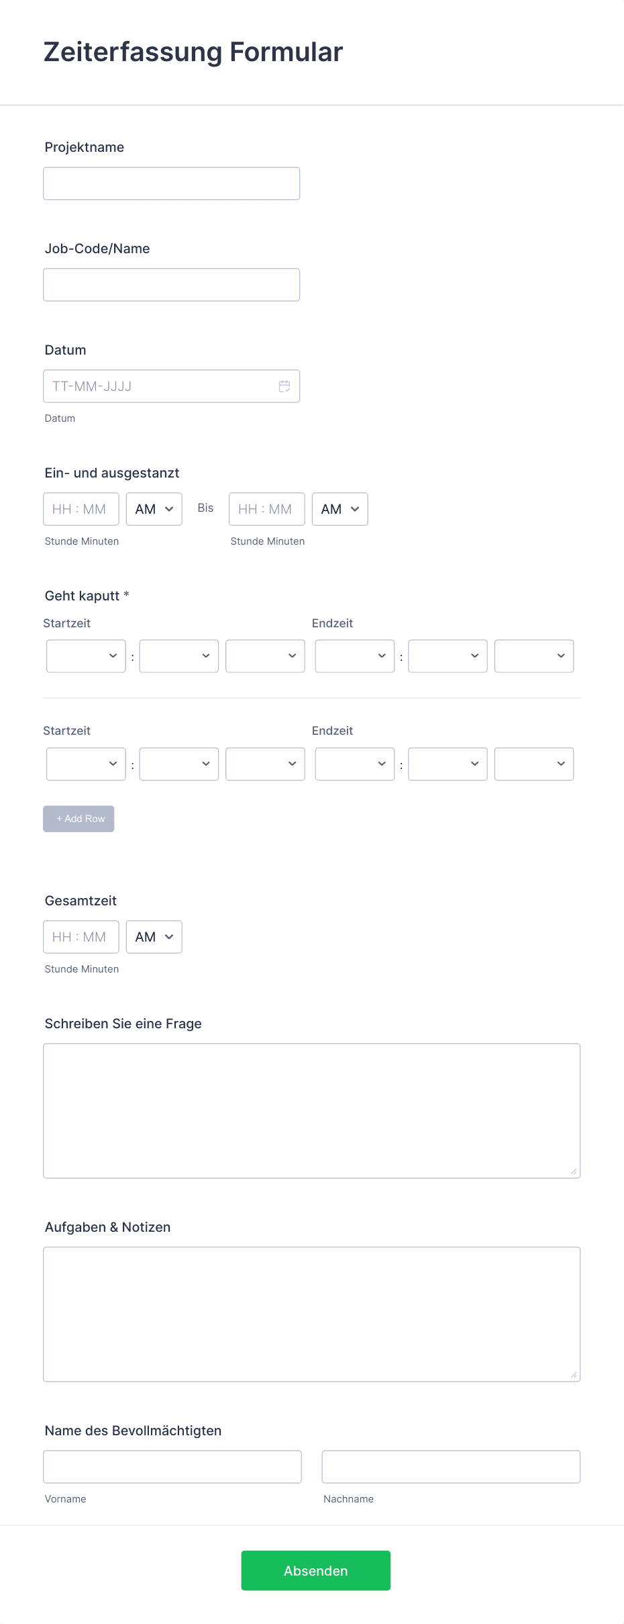Expand first-row Startzeit minute dropdown
The image size is (624, 1624).
point(178,656)
